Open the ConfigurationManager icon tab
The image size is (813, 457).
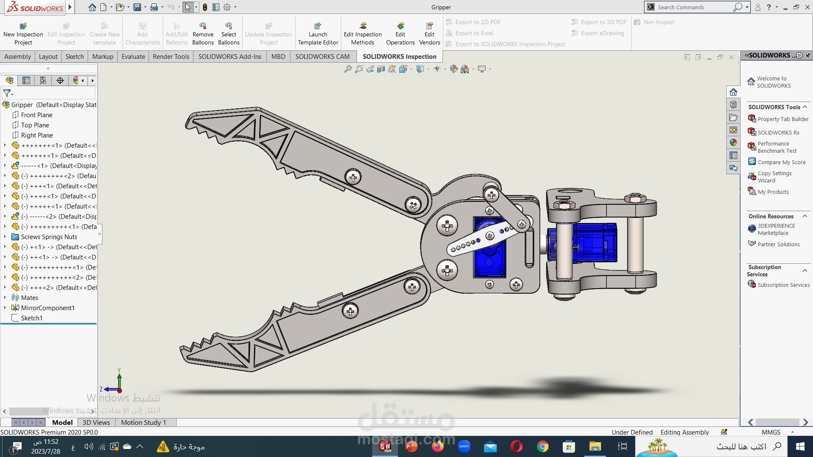coord(43,80)
